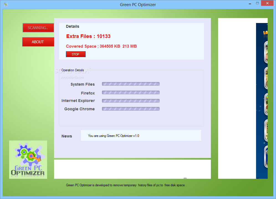The height and width of the screenshot is (199, 276).
Task: Click the Google Chrome progress bar
Action: (x=131, y=109)
